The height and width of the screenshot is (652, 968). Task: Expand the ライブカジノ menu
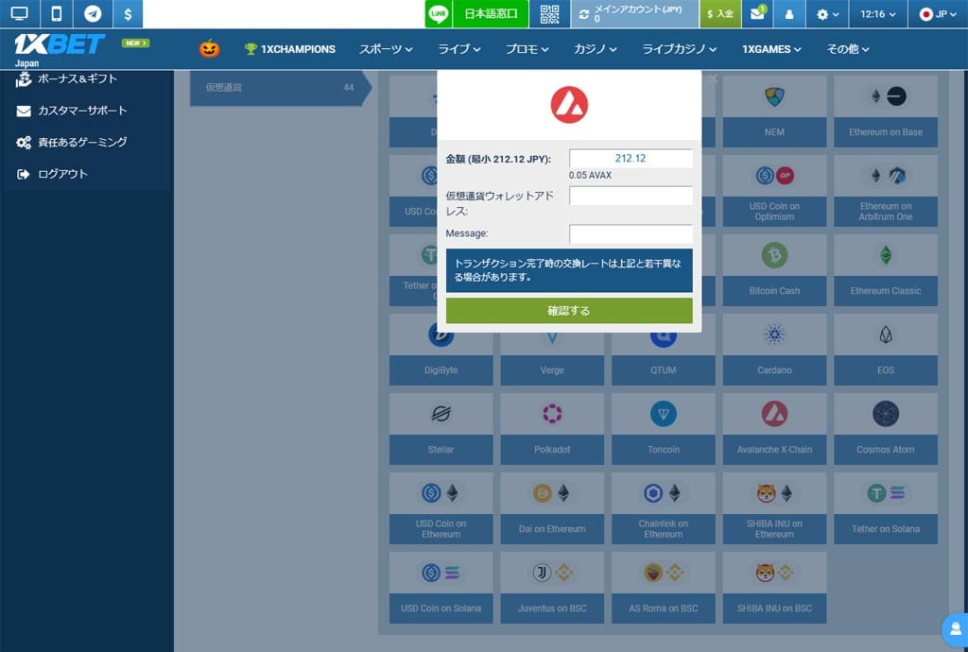(679, 49)
